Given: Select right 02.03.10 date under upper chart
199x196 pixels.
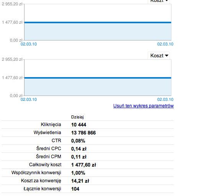Looking at the screenshot, I should coord(165,44).
